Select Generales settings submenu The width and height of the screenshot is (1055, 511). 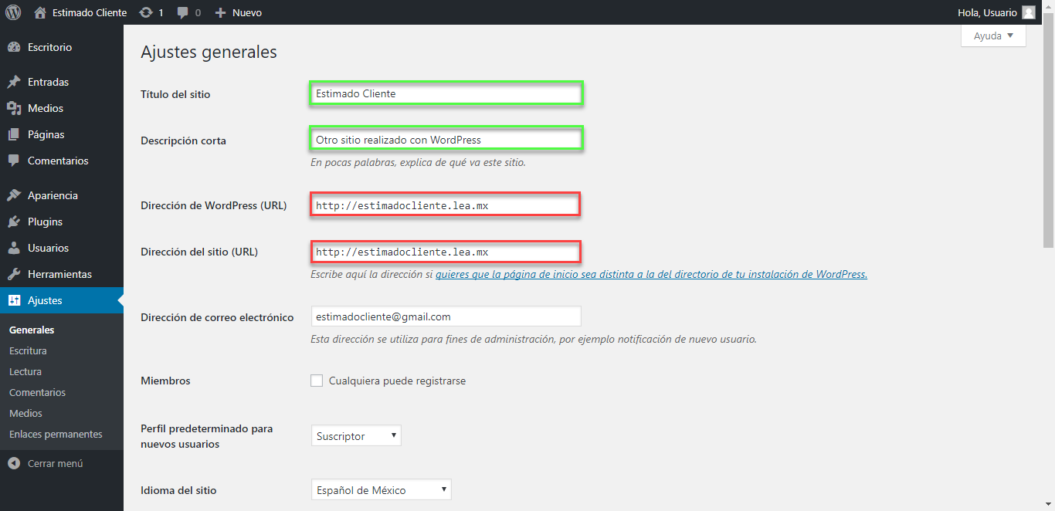(x=32, y=330)
